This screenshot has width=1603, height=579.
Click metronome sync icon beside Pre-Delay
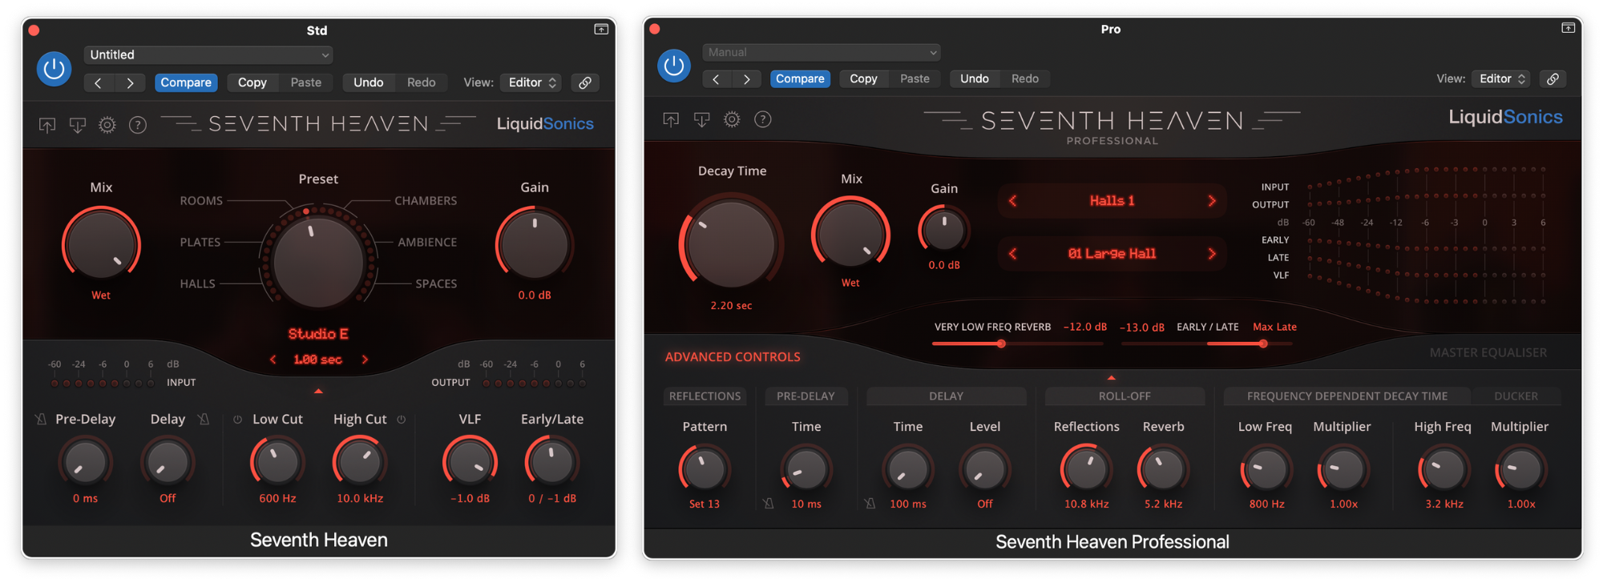[41, 420]
